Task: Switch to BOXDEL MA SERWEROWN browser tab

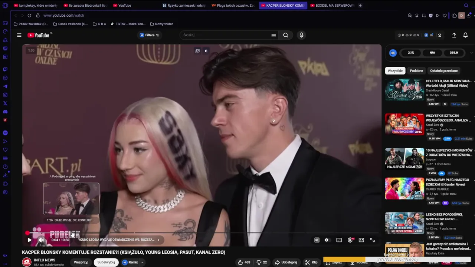Action: click(x=332, y=6)
